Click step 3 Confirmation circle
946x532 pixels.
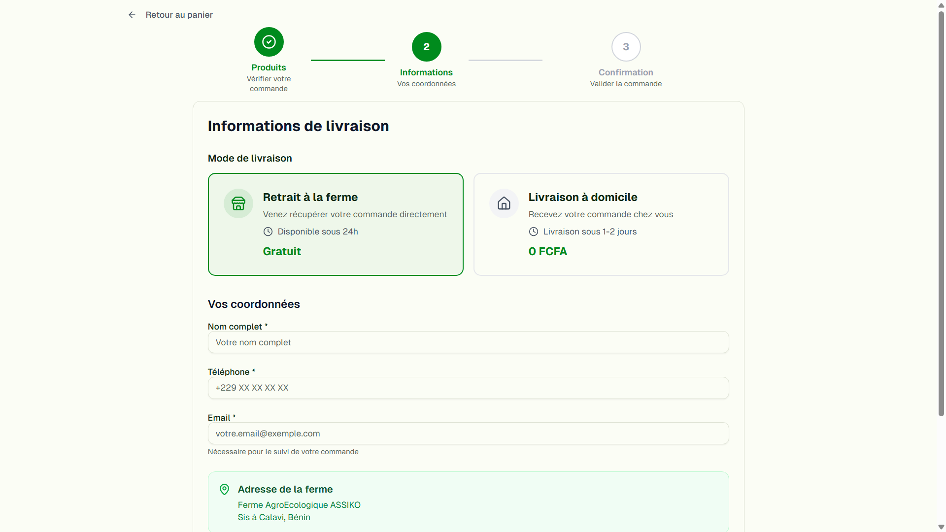click(625, 47)
